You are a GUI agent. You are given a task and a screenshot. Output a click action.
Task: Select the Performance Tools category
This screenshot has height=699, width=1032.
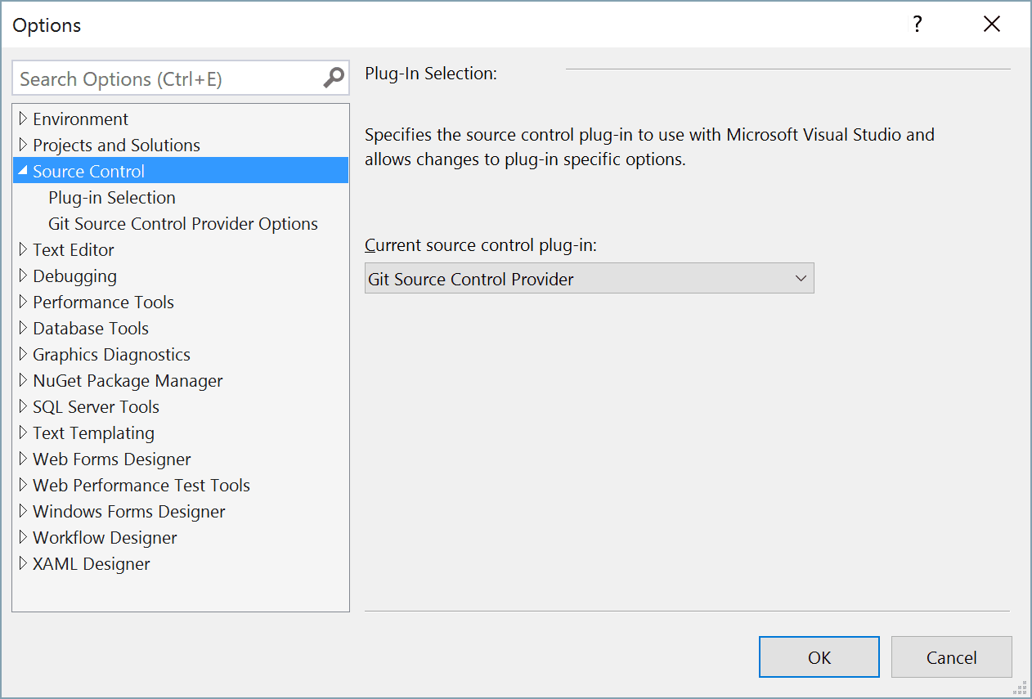point(103,302)
